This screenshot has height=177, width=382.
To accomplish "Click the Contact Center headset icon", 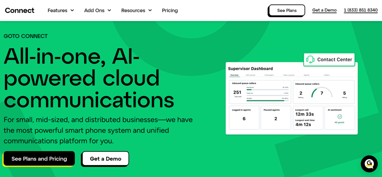I will click(310, 59).
